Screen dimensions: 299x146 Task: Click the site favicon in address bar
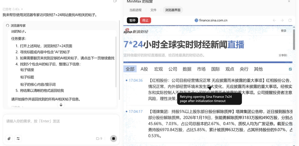196,21
